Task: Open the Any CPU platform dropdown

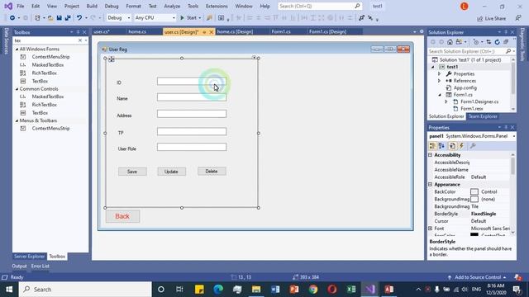Action: coord(174,18)
